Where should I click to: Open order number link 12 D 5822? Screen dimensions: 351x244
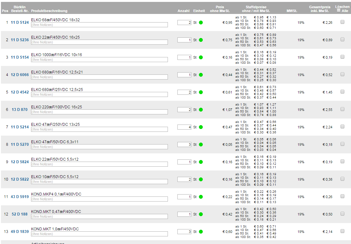tap(20, 179)
